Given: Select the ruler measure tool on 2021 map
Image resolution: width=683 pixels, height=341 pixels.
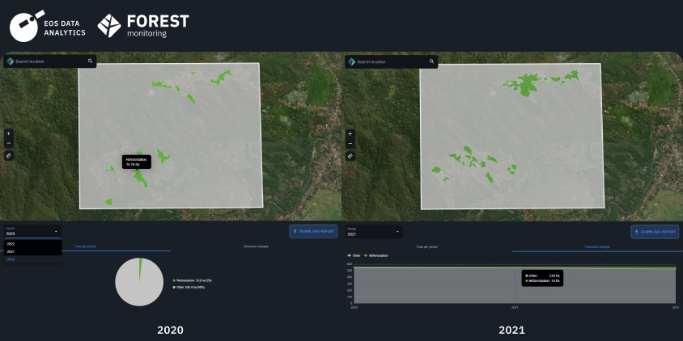Looking at the screenshot, I should [350, 156].
